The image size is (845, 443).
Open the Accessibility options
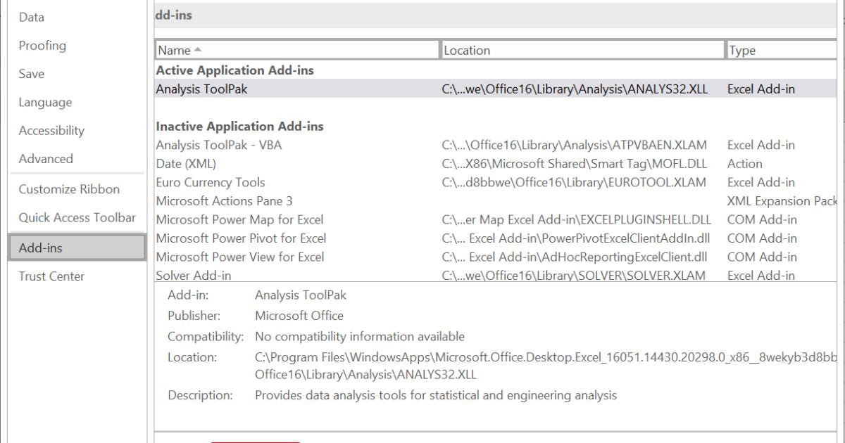coord(51,130)
